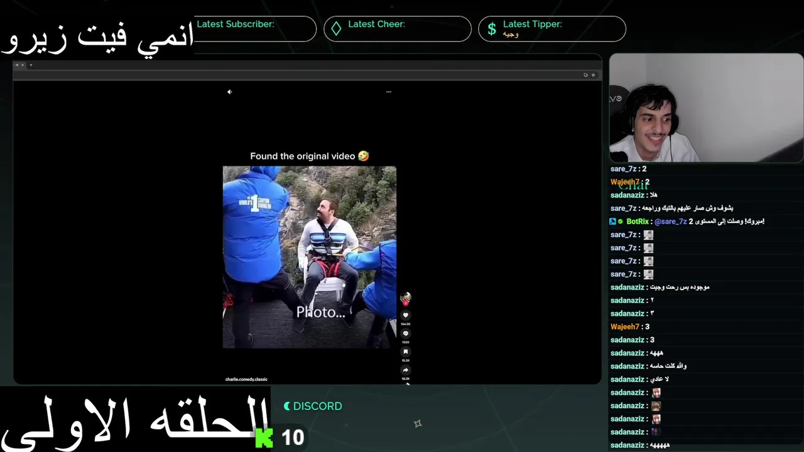Share the video with the arrow icon
This screenshot has width=804, height=452.
[406, 370]
